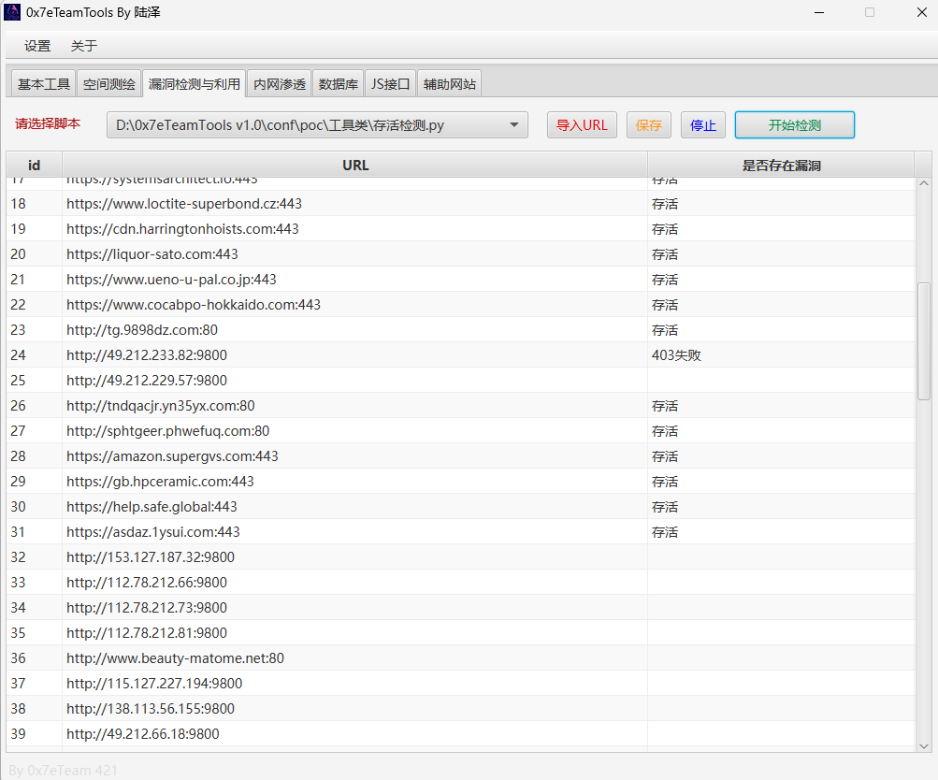Expand the script path dropdown
This screenshot has height=780, width=938.
pyautogui.click(x=513, y=125)
